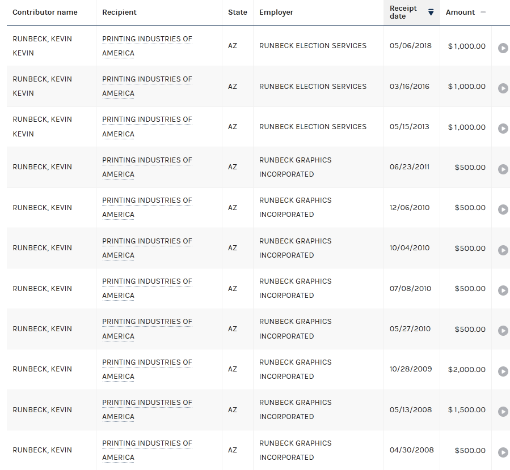Image resolution: width=510 pixels, height=470 pixels.
Task: Expand details for the 12/06/2010 contribution row
Action: tap(503, 210)
